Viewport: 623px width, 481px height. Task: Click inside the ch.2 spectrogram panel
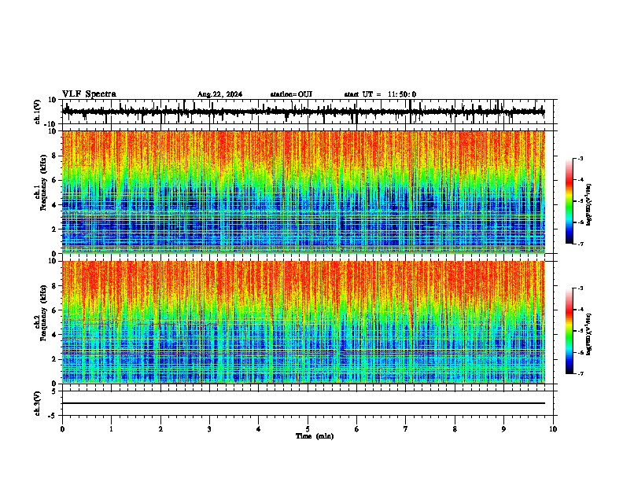[x=304, y=322]
